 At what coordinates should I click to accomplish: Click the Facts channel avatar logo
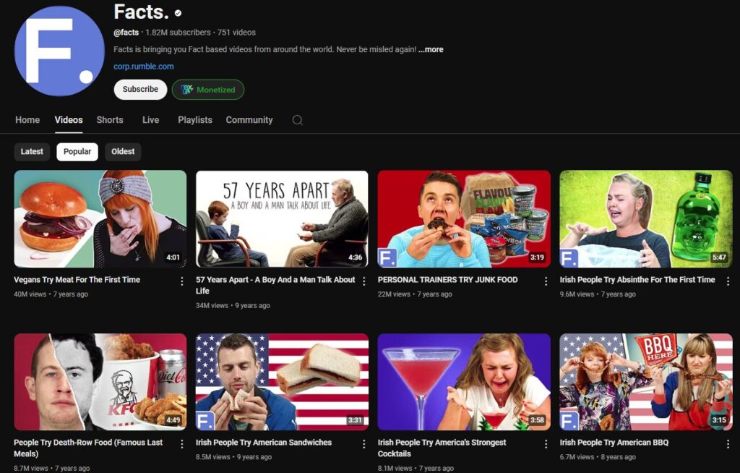click(x=59, y=51)
